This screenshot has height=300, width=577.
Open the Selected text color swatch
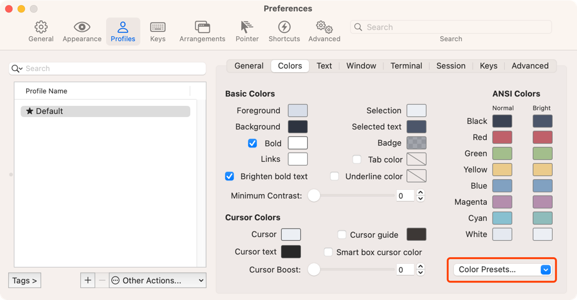[x=417, y=127]
